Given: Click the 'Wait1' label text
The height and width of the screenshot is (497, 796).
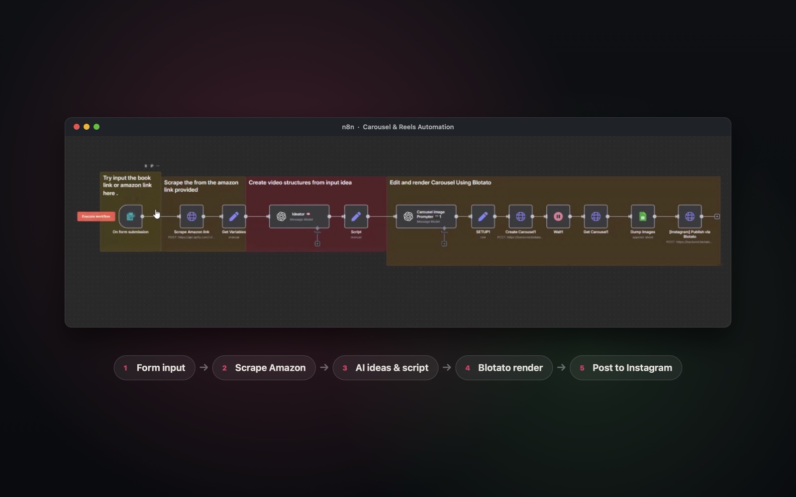Looking at the screenshot, I should pyautogui.click(x=558, y=232).
